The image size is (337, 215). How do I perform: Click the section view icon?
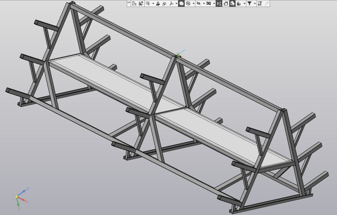[x=239, y=3]
